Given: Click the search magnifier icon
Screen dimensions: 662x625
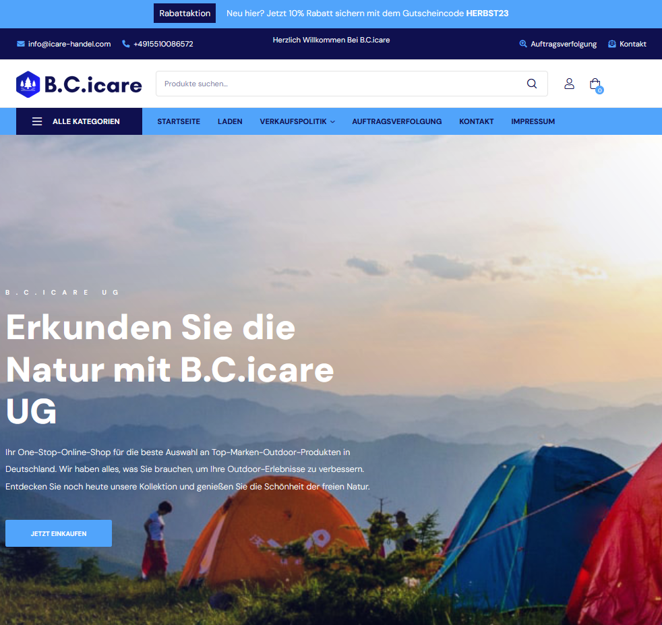Looking at the screenshot, I should 531,84.
